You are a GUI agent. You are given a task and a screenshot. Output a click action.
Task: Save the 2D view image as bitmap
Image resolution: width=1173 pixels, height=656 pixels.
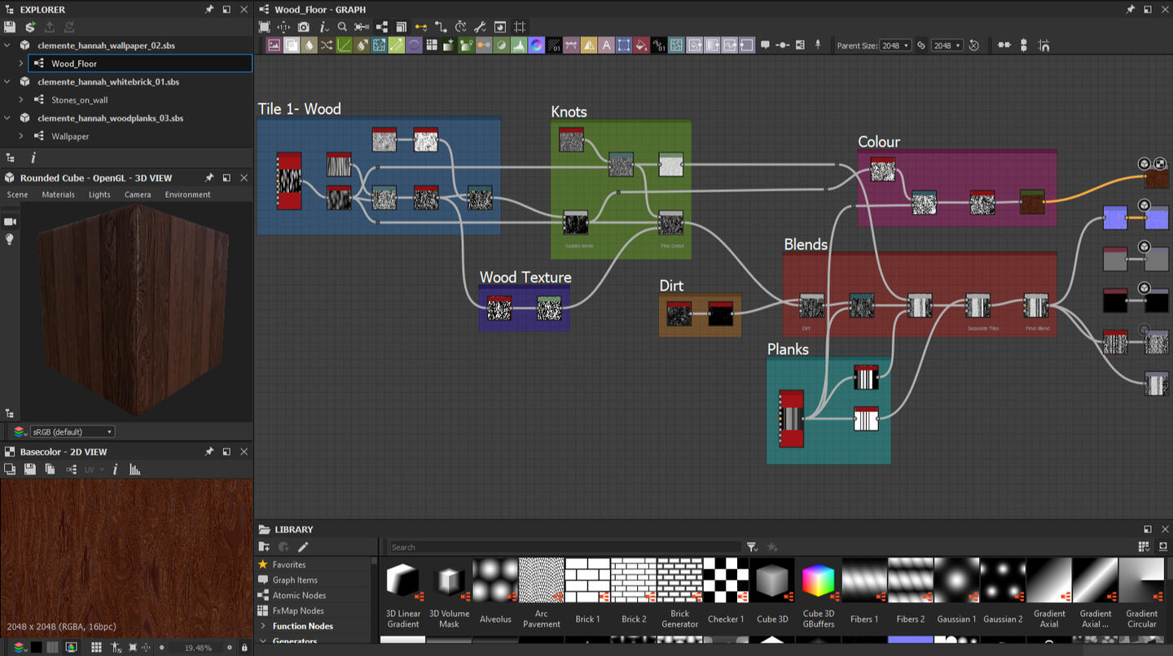click(x=30, y=470)
